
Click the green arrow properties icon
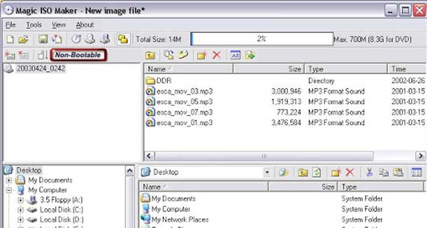point(250,55)
